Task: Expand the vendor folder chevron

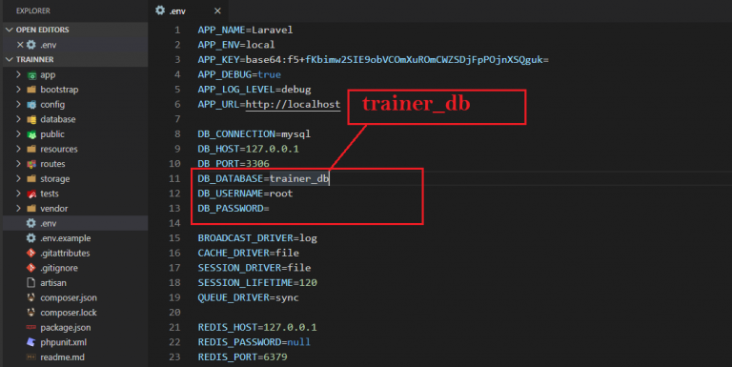Action: [18, 208]
